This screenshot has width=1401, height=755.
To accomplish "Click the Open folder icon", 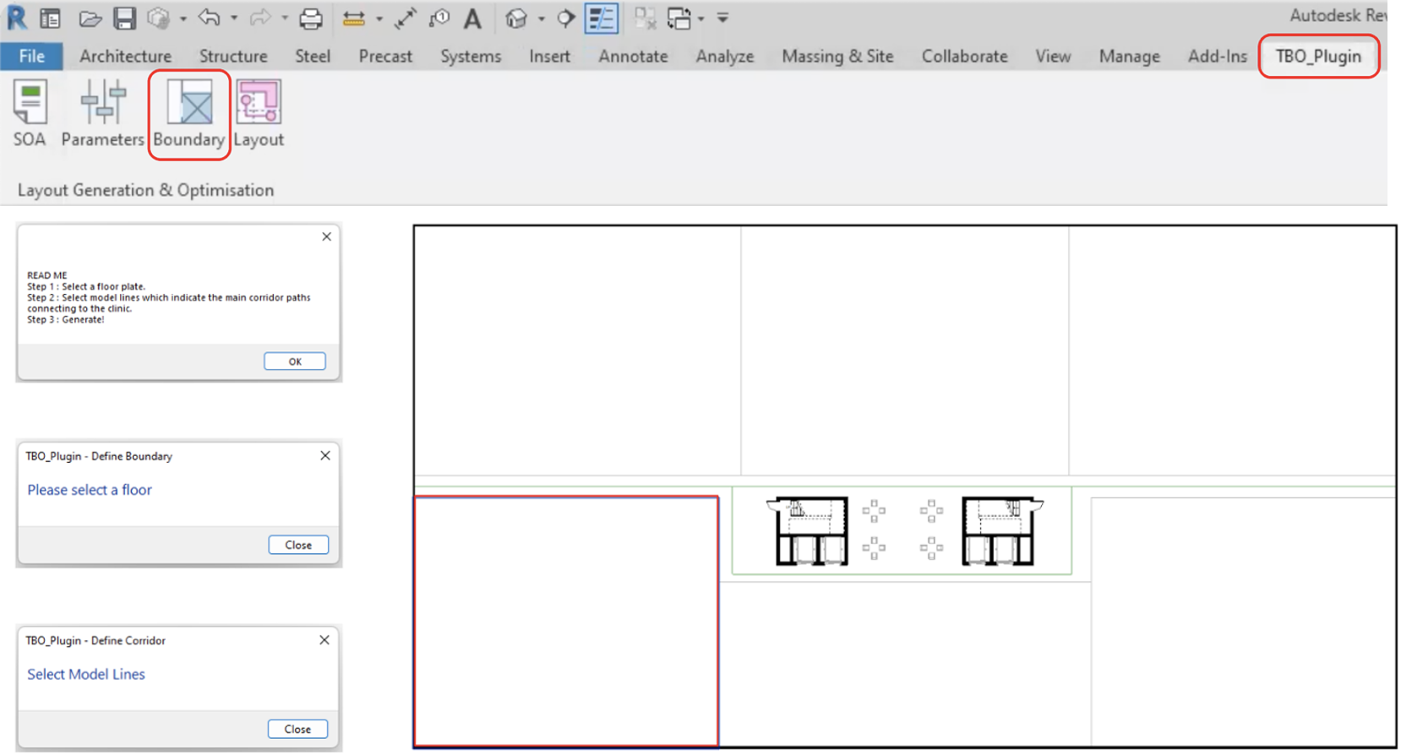I will tap(90, 19).
